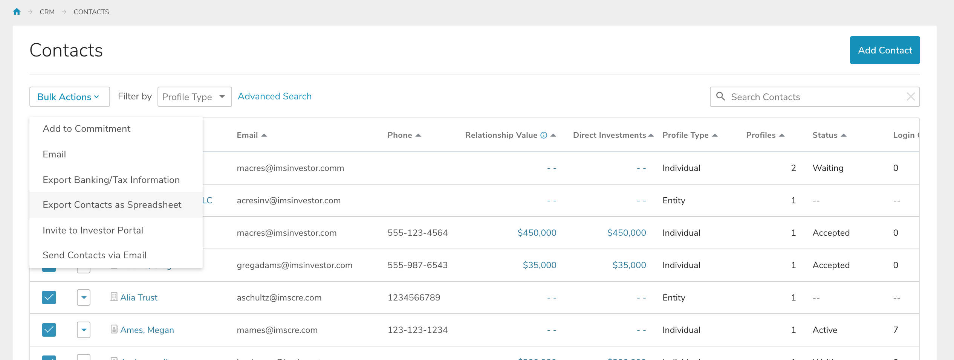Choose Invite to Investor Portal from the menu
This screenshot has width=954, height=360.
click(x=93, y=230)
